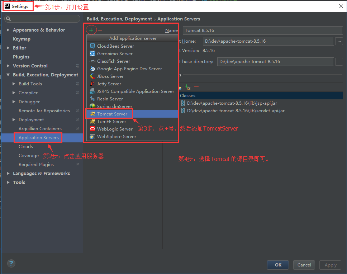Screen dimensions: 347x274
Task: Click the Geronimo Server icon
Action: tap(92, 53)
